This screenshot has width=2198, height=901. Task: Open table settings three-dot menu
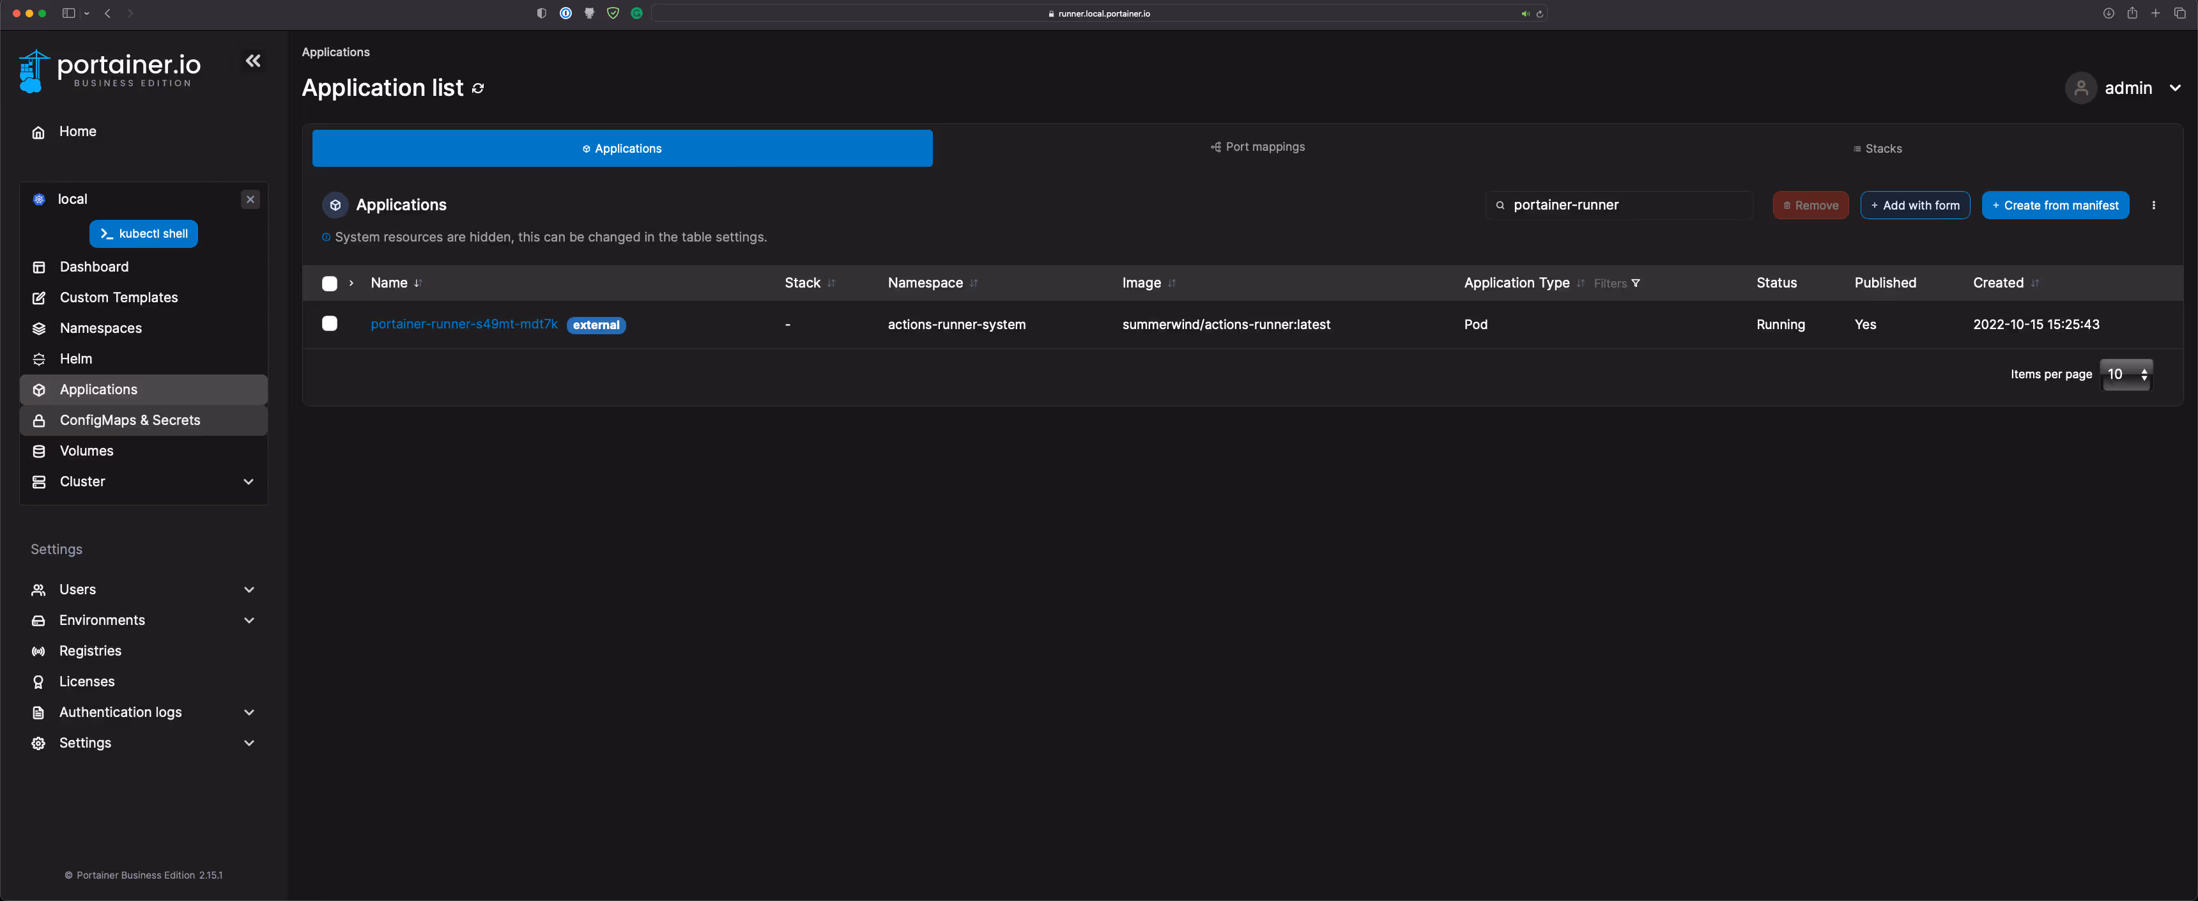[2153, 206]
